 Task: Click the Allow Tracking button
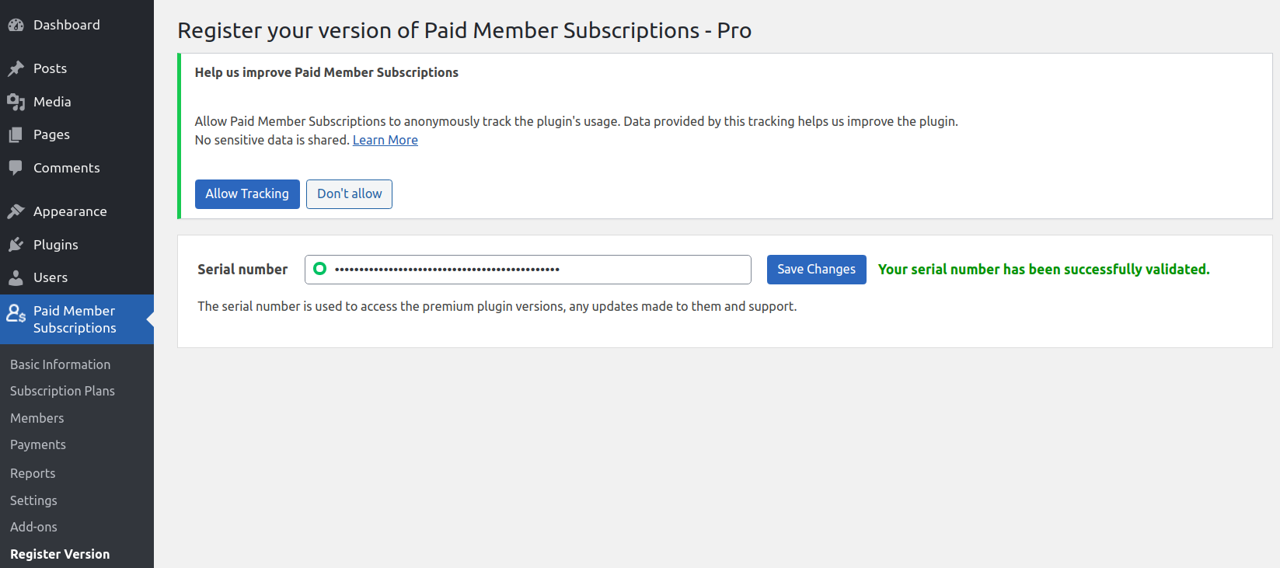(247, 194)
